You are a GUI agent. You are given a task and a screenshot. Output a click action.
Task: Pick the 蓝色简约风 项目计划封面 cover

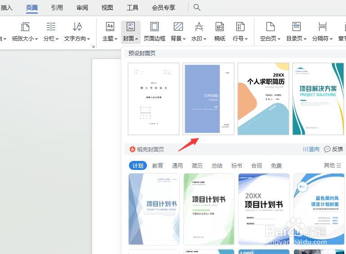319,209
